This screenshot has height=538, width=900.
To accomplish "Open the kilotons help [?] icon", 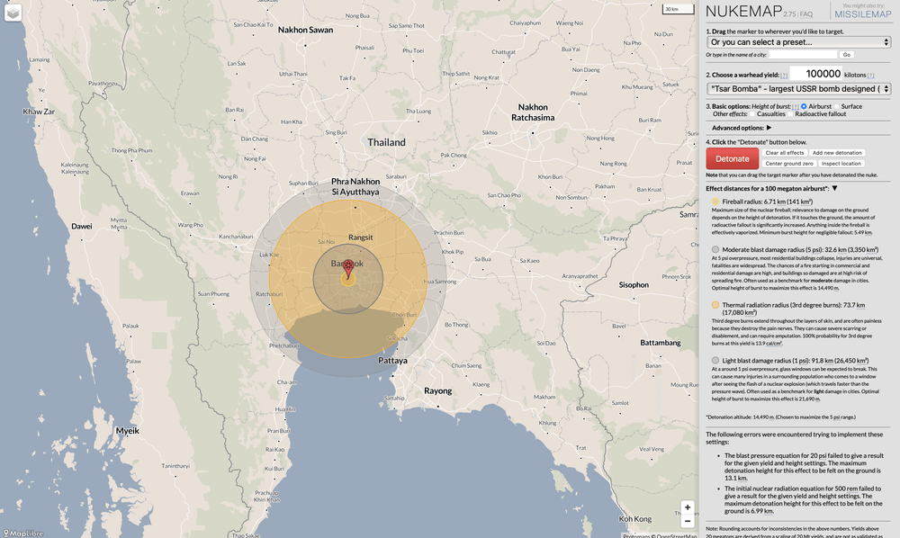I will pyautogui.click(x=870, y=76).
